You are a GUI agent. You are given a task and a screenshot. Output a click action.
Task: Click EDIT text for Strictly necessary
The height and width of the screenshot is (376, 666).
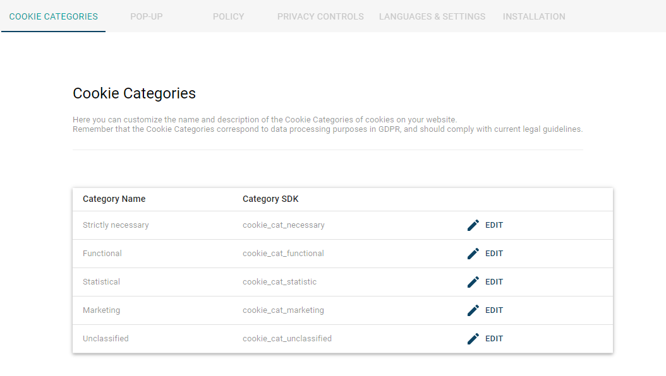point(494,225)
